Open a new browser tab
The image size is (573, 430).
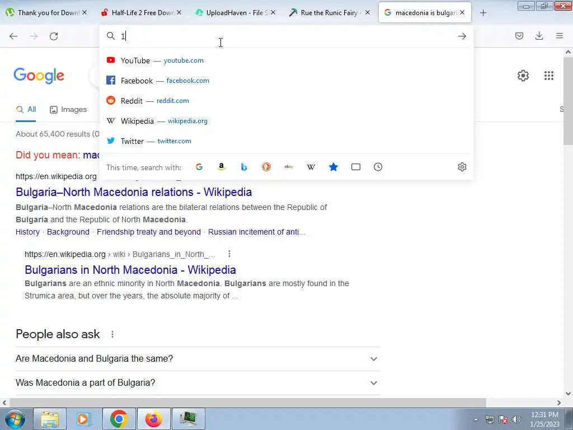click(x=483, y=13)
